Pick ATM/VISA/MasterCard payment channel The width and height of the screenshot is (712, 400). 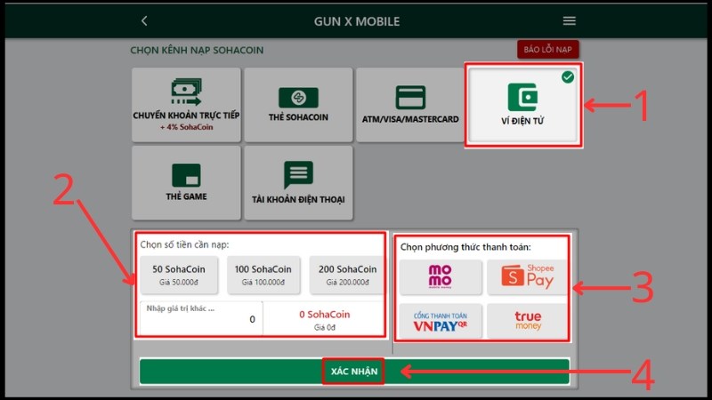click(x=410, y=105)
